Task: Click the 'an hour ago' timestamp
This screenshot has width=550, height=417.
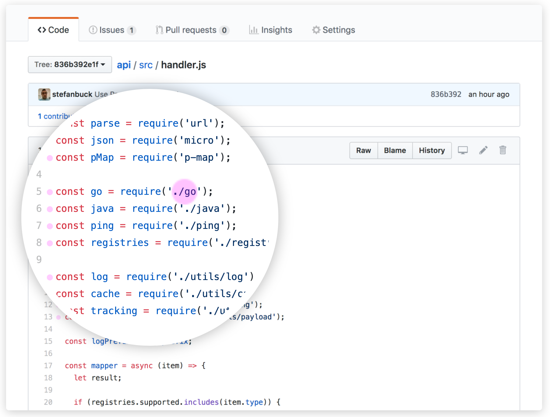Action: click(x=489, y=94)
